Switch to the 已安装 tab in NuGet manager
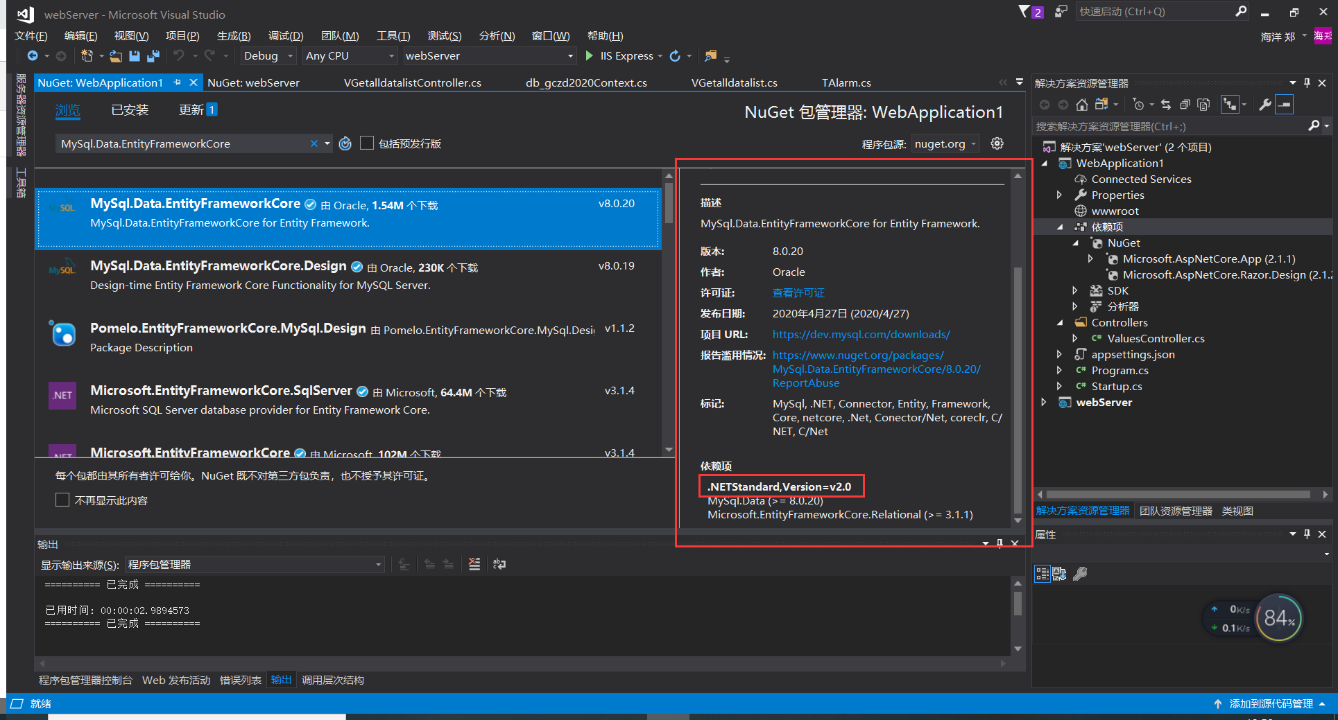The image size is (1338, 720). [130, 109]
